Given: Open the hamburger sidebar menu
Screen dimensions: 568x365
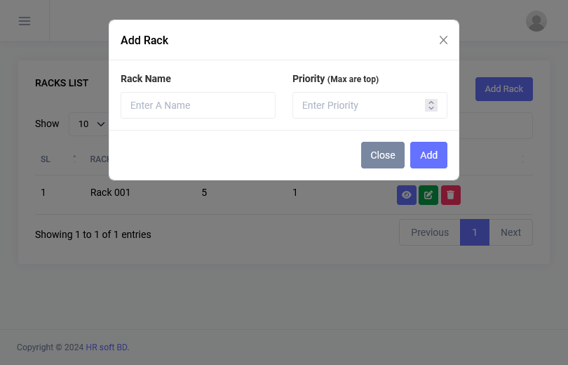Looking at the screenshot, I should 25,21.
